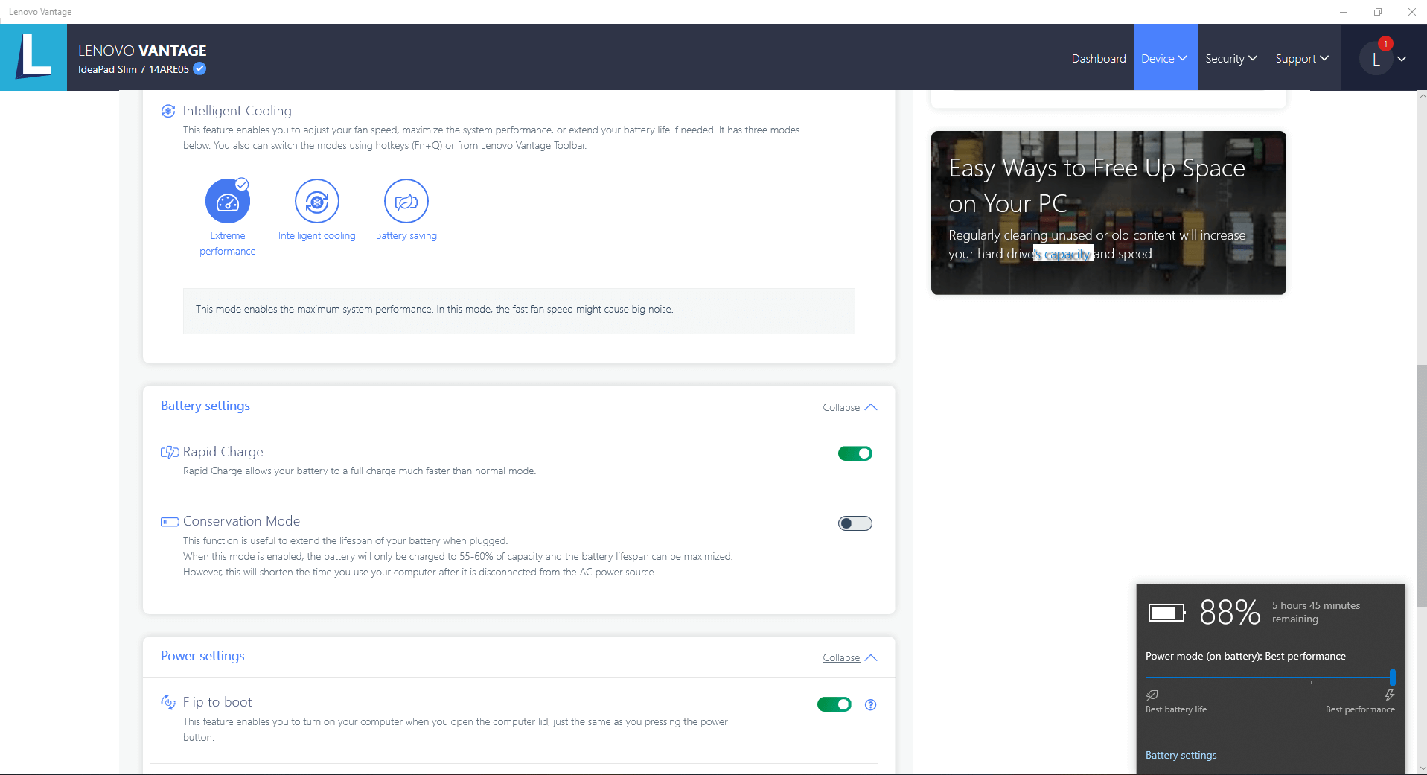Click the power mode slider handle
Screen dimensions: 1427x775
click(x=1392, y=677)
